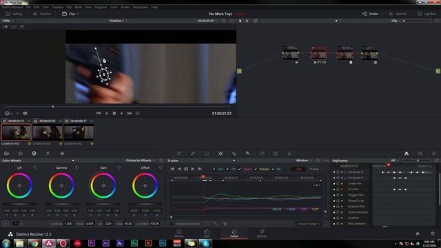Open the Motion Effects palette icon
The width and height of the screenshot is (441, 248).
click(x=62, y=154)
